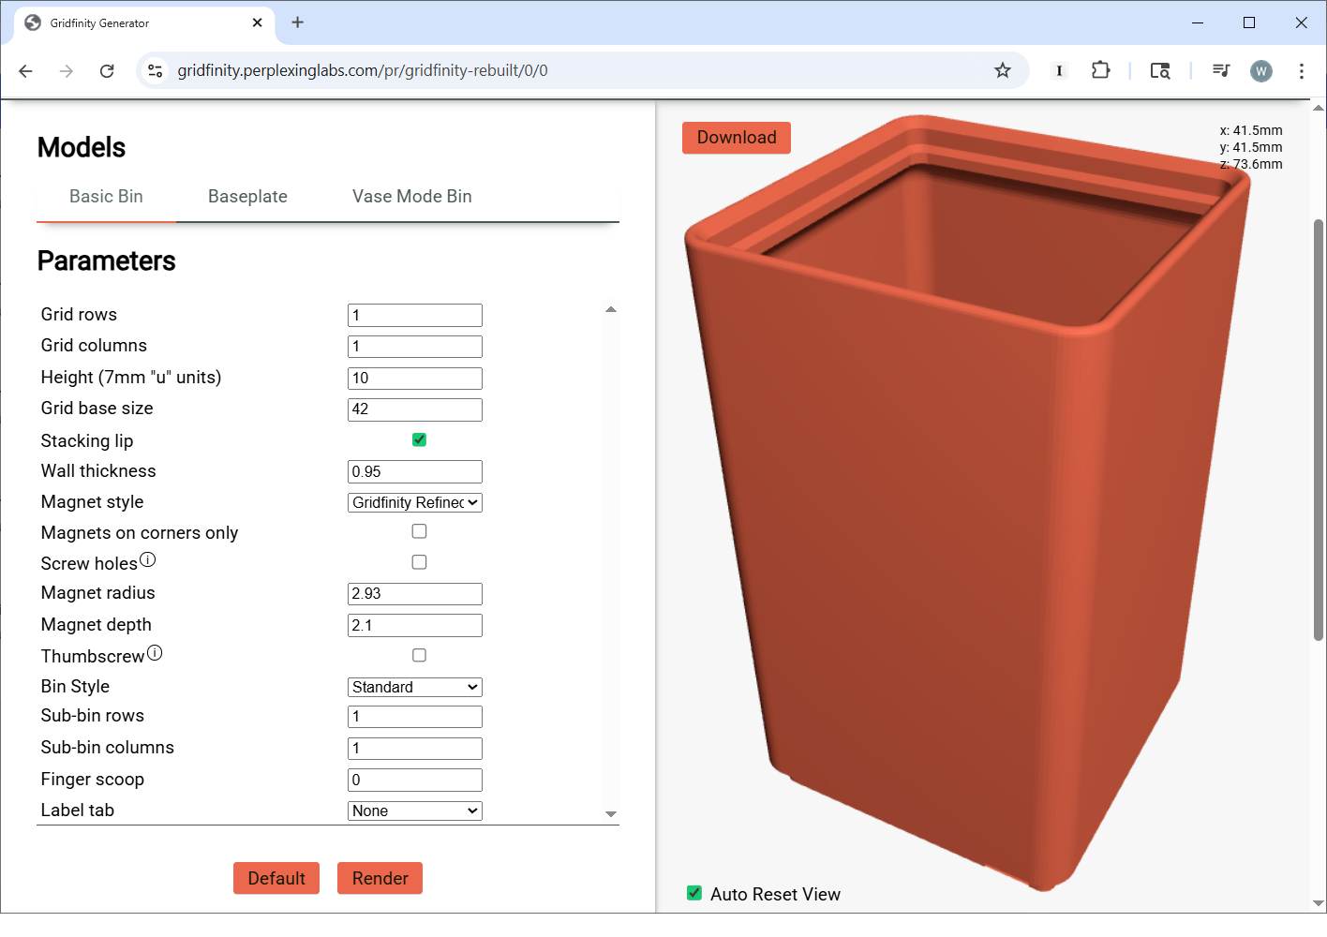Screen dimensions: 1327x937
Task: Enable the Screw holes checkbox
Action: click(x=419, y=562)
